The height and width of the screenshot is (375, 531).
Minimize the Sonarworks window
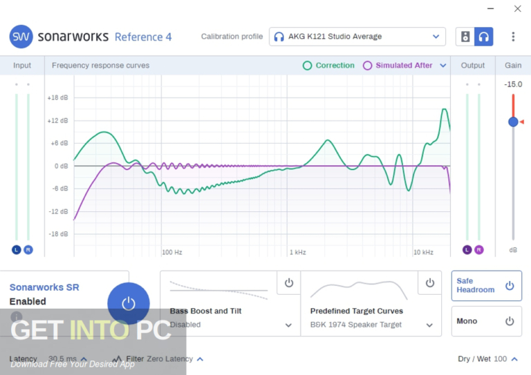tap(490, 8)
